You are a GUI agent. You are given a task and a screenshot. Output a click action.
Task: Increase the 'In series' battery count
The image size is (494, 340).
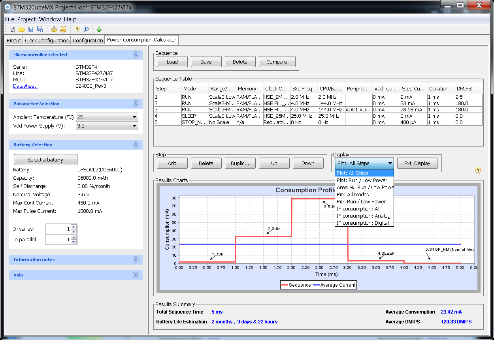pyautogui.click(x=74, y=227)
